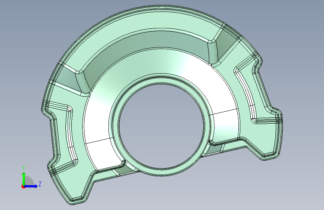Click the blue Z axis arrow of the triad
Image resolution: width=324 pixels, height=210 pixels.
pos(31,186)
